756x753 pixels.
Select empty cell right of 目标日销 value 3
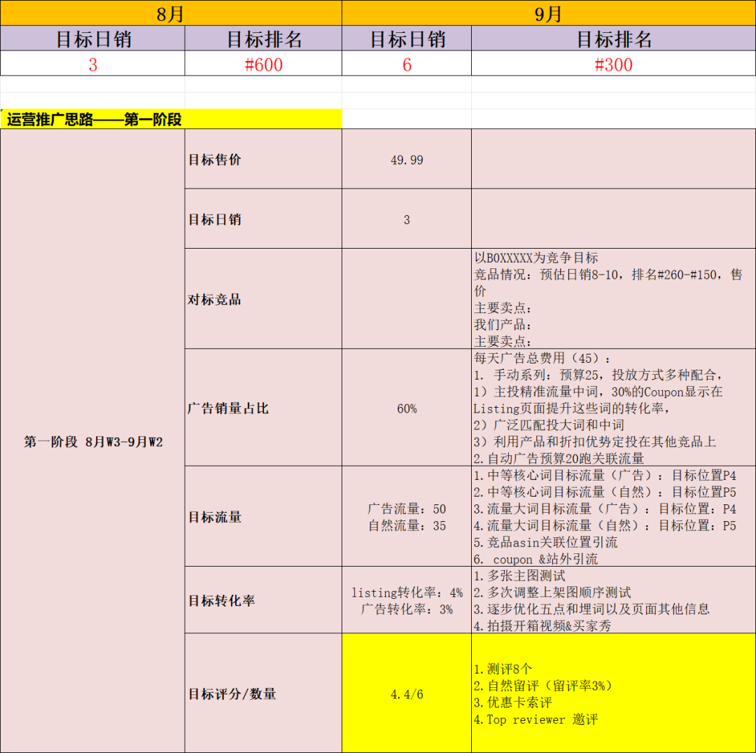tap(613, 219)
